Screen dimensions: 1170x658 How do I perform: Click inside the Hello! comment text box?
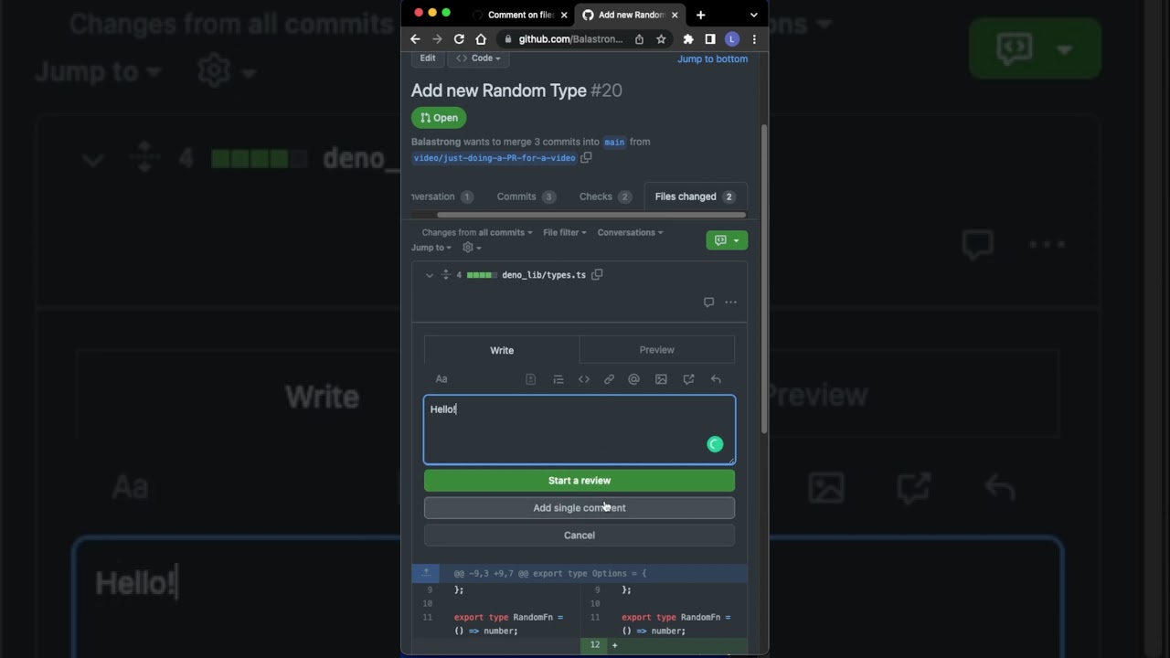click(580, 430)
